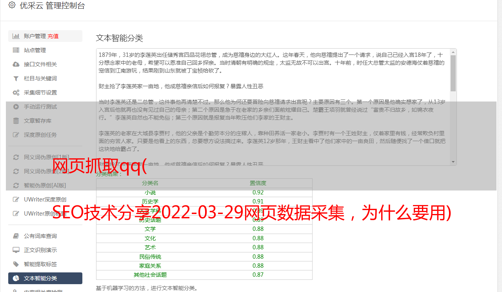The width and height of the screenshot is (502, 292).
Task: Click the refresh icon next to 智能伪原创[AI版]
Action: point(16,185)
